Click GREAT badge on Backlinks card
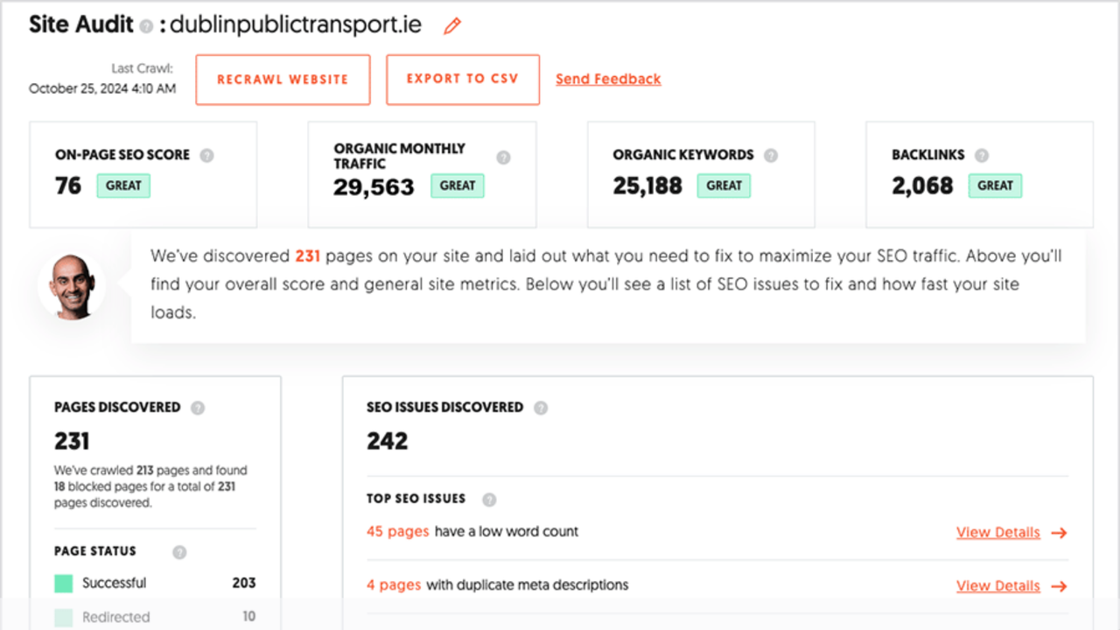This screenshot has width=1120, height=630. click(x=995, y=185)
